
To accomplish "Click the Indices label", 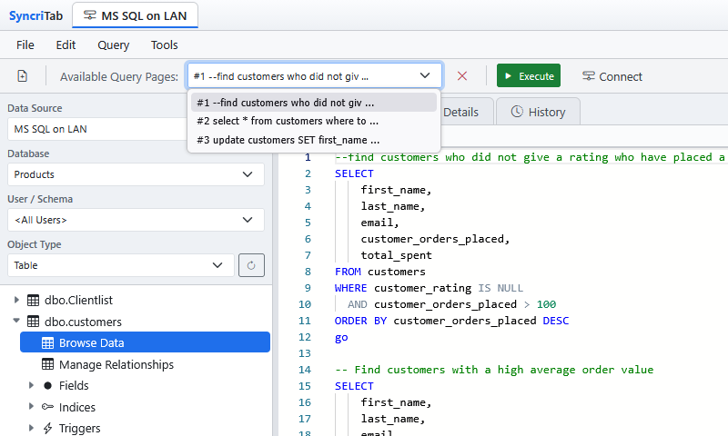I will (77, 407).
